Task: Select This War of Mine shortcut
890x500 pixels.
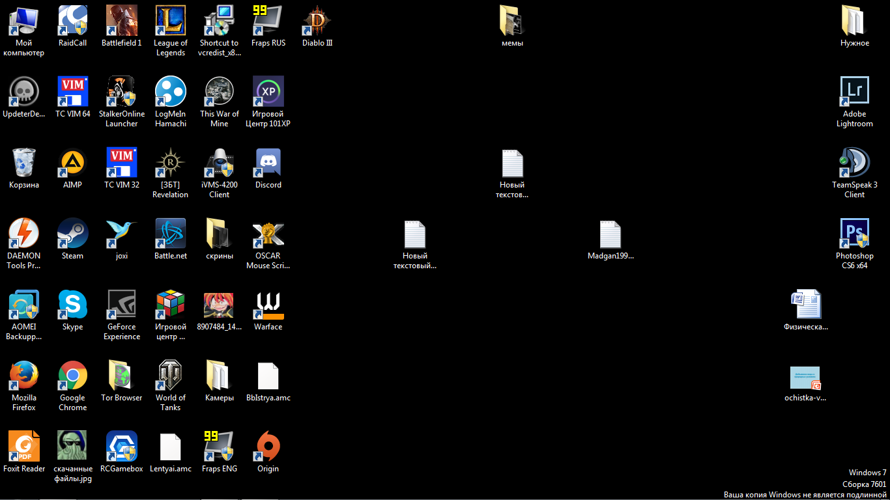Action: tap(220, 92)
